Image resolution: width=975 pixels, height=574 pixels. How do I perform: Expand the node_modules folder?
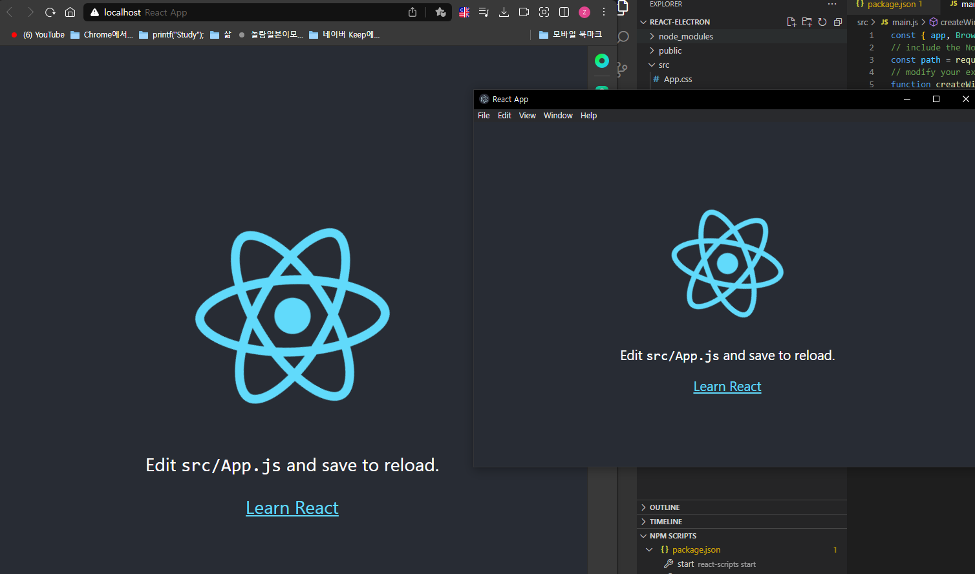pos(742,36)
